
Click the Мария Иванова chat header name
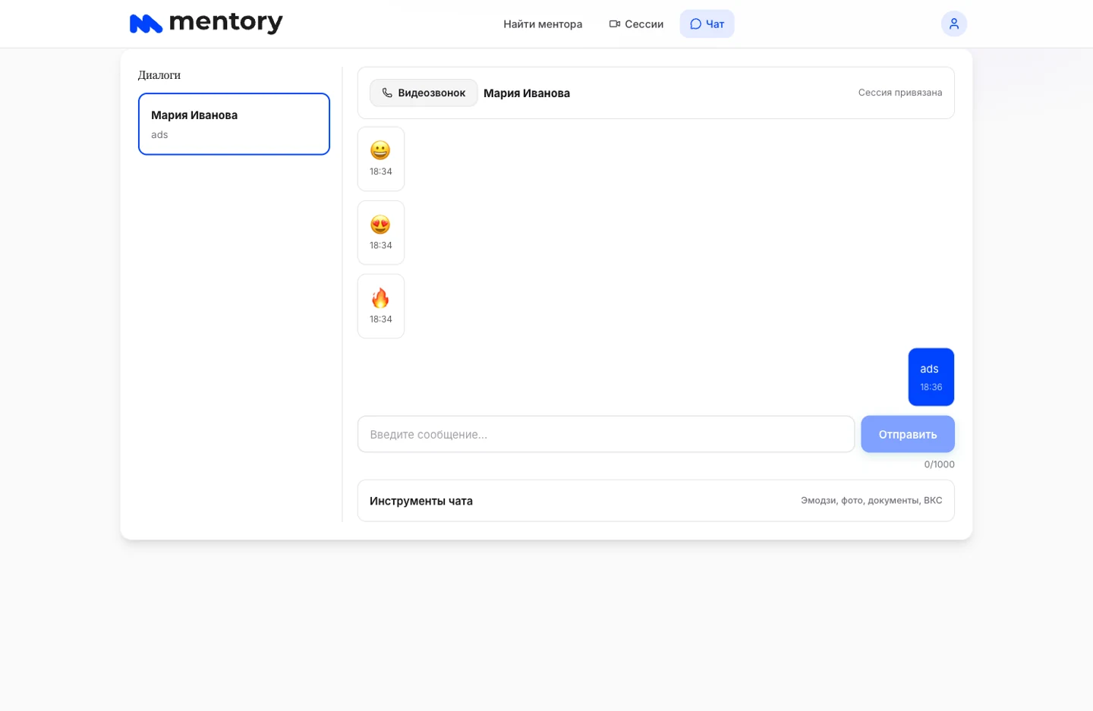pyautogui.click(x=527, y=93)
